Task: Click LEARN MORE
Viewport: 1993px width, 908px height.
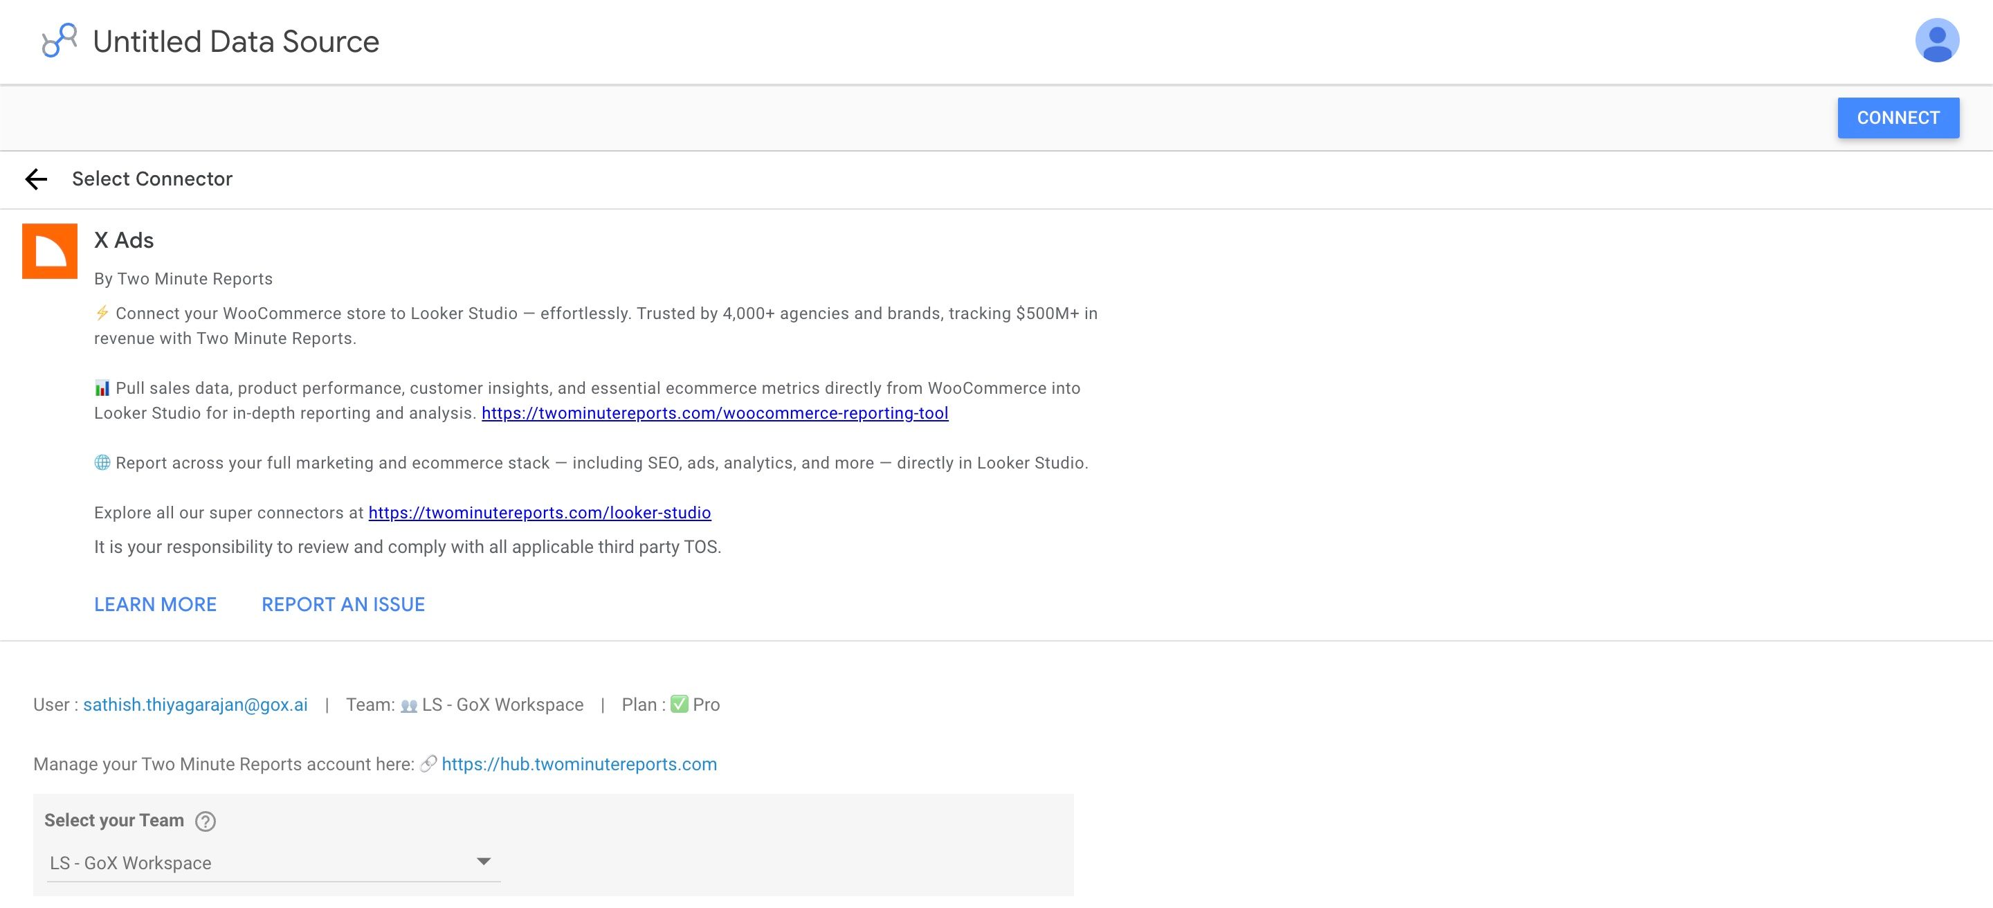Action: pos(155,604)
